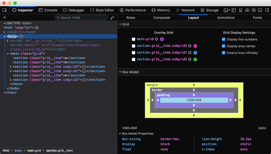Screen dimensions: 271x154
Task: Click body in the breadcrumb bar
Action: (18, 151)
